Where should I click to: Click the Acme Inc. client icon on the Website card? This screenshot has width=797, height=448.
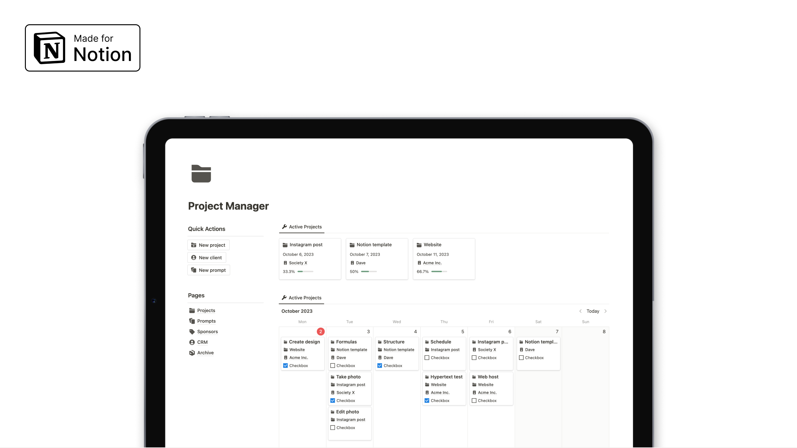pyautogui.click(x=419, y=263)
